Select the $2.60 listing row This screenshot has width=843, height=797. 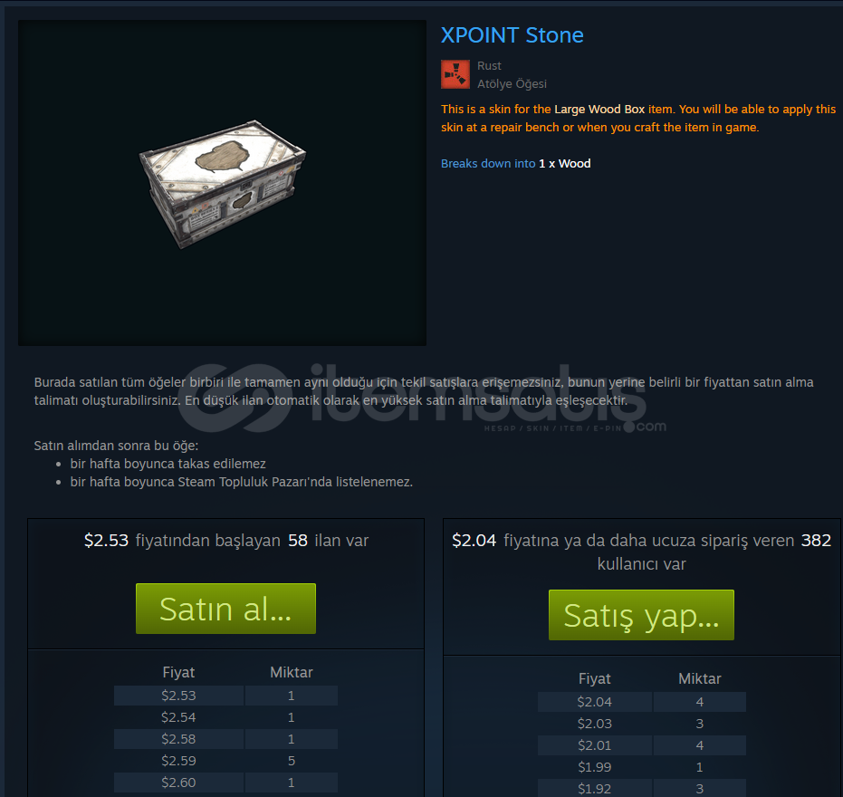[x=225, y=783]
